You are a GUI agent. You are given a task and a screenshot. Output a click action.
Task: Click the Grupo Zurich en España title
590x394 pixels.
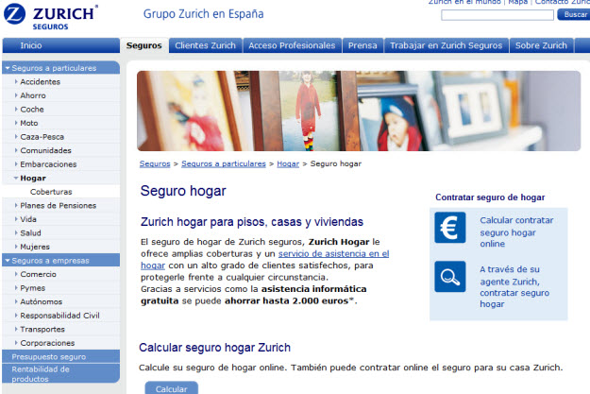coord(203,14)
